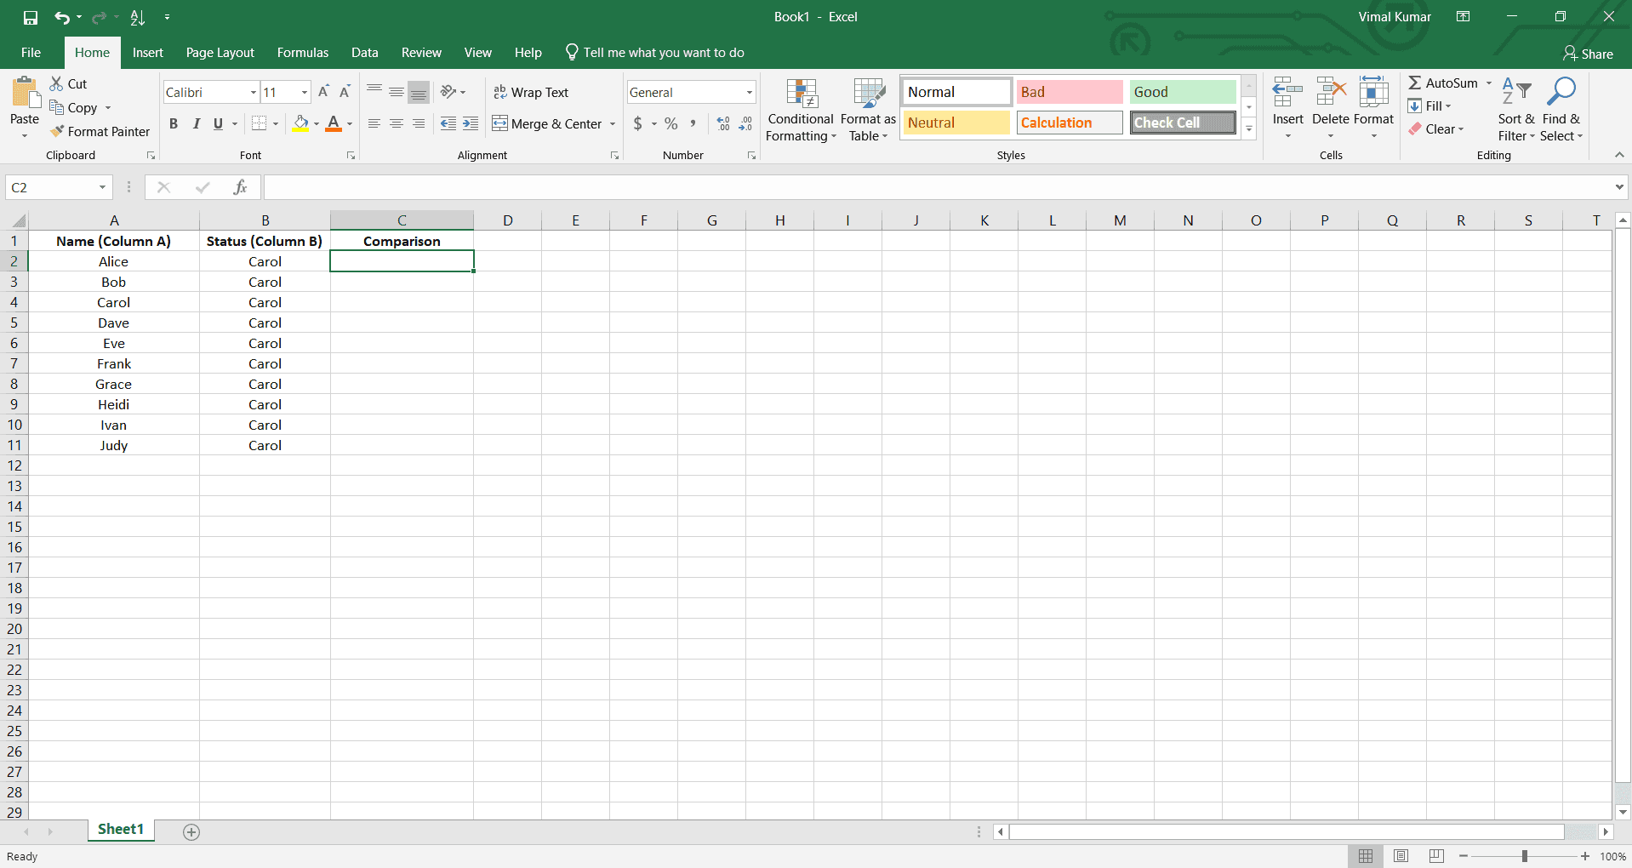The height and width of the screenshot is (868, 1632).
Task: Apply bold formatting
Action: pos(174,123)
